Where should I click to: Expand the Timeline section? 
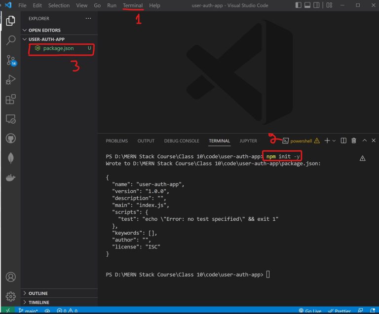coord(59,302)
